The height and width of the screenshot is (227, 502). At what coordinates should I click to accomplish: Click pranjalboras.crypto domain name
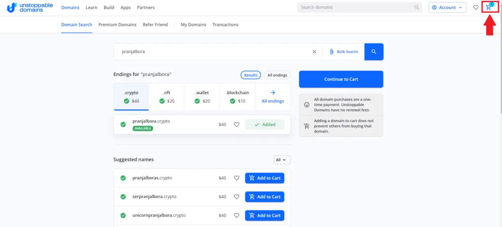tap(152, 178)
